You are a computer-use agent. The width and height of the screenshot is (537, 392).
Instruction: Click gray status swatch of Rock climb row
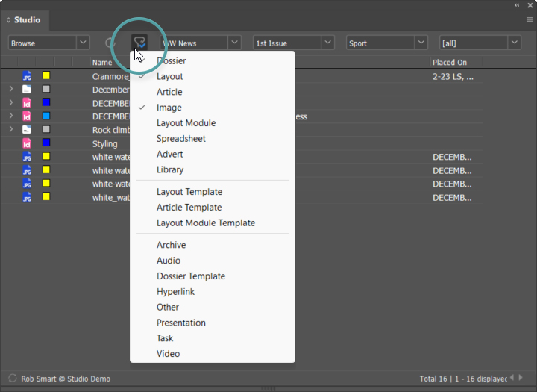(46, 129)
